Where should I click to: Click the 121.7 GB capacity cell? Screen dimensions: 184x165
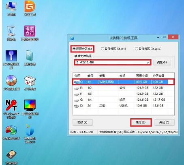[159, 100]
